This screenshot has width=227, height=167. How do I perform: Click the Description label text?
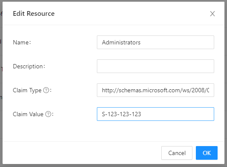coord(28,66)
